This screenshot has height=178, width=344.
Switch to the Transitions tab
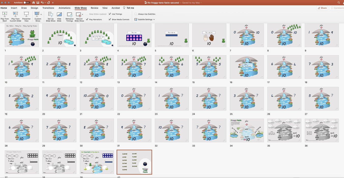pos(48,8)
